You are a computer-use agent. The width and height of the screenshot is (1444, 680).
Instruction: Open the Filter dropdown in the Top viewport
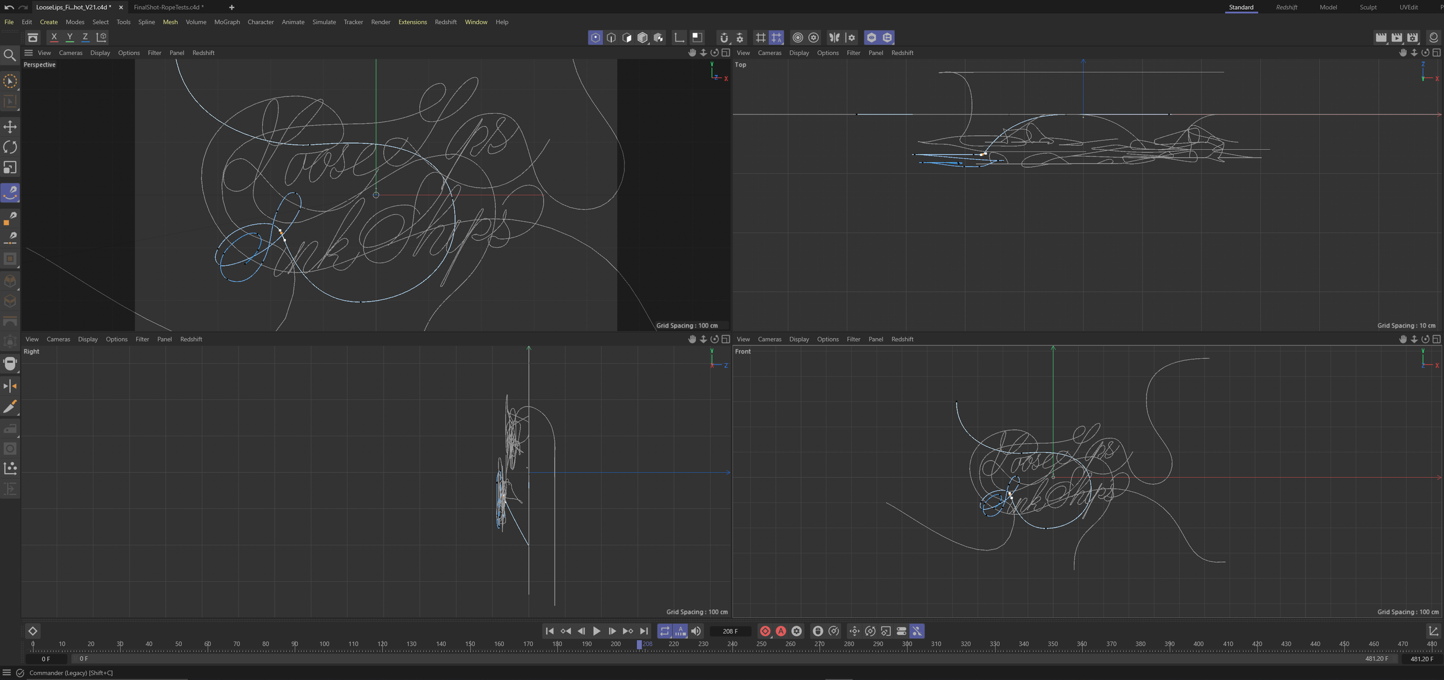pos(854,53)
